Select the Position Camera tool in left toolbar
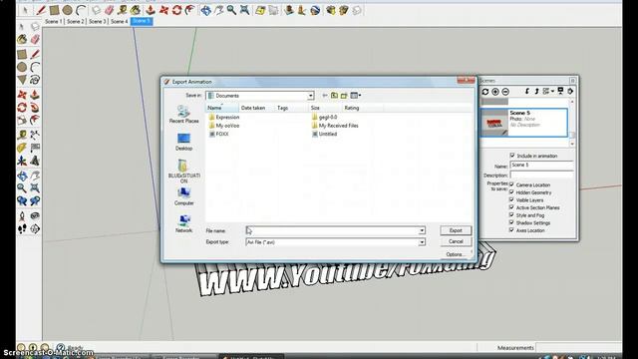 (22, 215)
